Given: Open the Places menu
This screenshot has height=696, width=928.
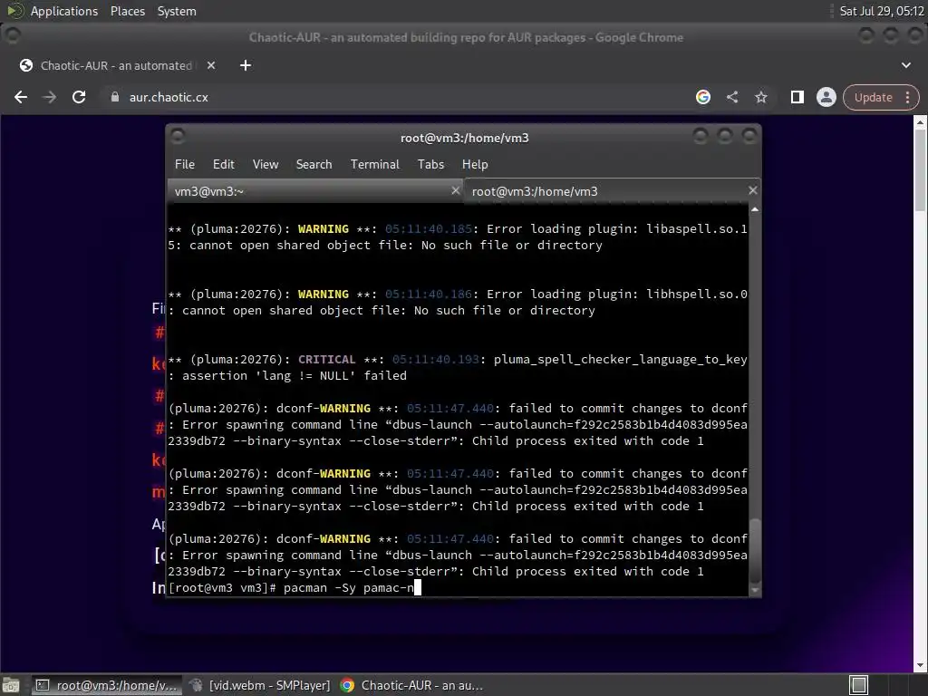Looking at the screenshot, I should [x=127, y=11].
